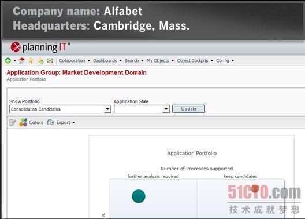Click the add-to-favorites star icon
This screenshot has height=219, width=305.
[x=40, y=61]
